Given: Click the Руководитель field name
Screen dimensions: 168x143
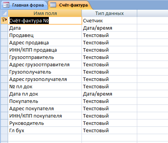Looking at the screenshot, I should [45, 123].
